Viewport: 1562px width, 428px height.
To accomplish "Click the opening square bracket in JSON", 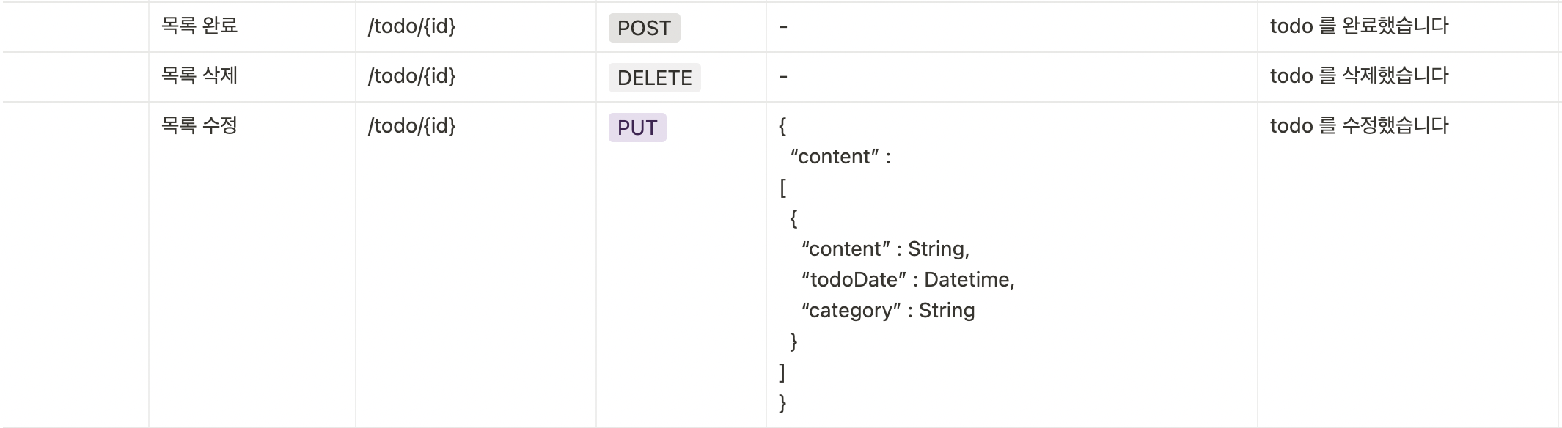I will 782,188.
